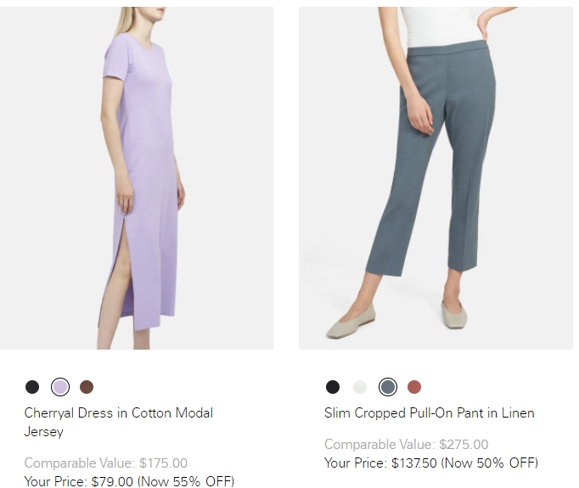Click the gray cropped pant product photo

pos(436,178)
